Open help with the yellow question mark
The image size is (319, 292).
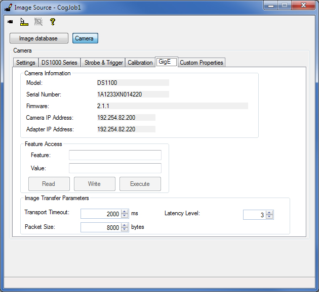[53, 22]
